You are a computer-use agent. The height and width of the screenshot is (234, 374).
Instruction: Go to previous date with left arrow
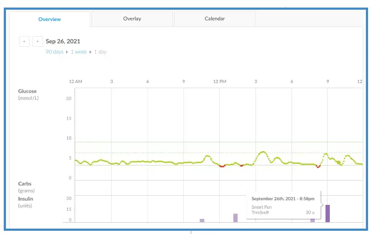tap(24, 41)
